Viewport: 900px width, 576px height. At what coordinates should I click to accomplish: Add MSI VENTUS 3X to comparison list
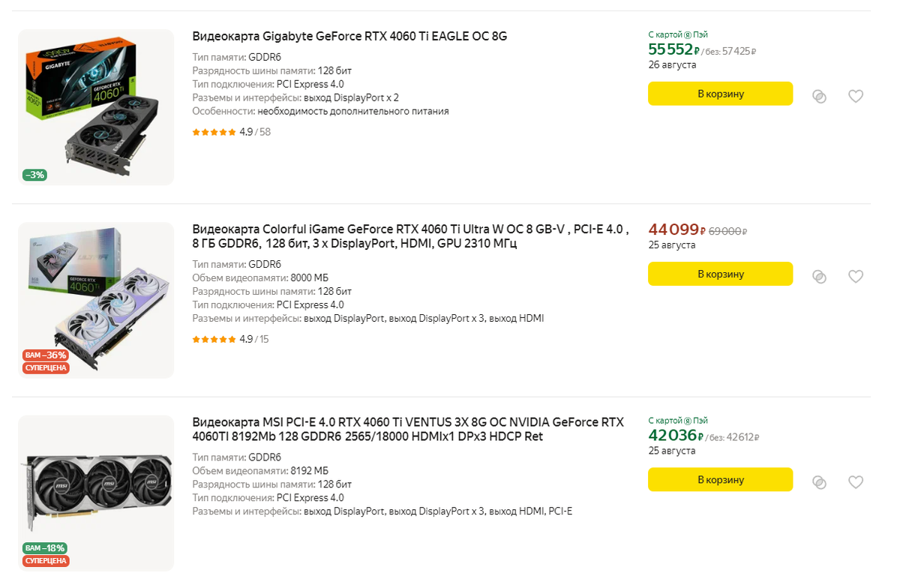[x=820, y=482]
